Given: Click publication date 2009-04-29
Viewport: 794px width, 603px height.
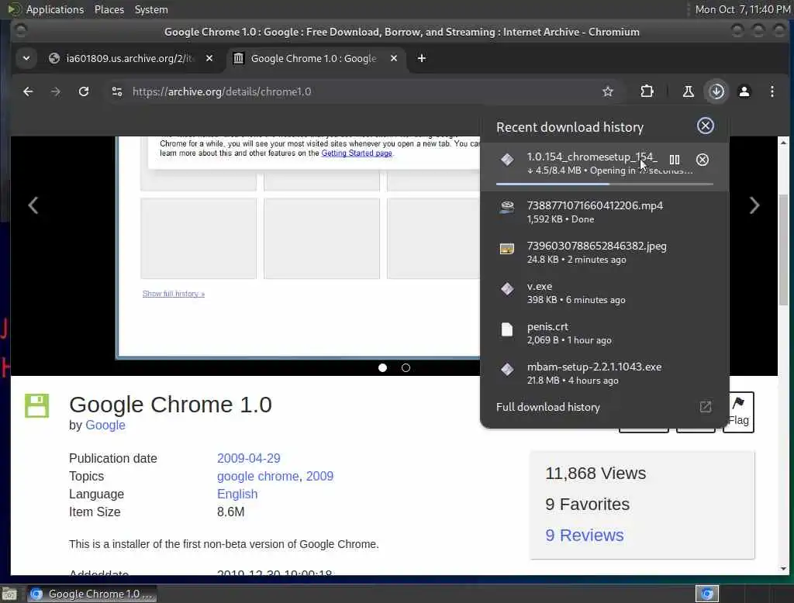Looking at the screenshot, I should (x=249, y=458).
